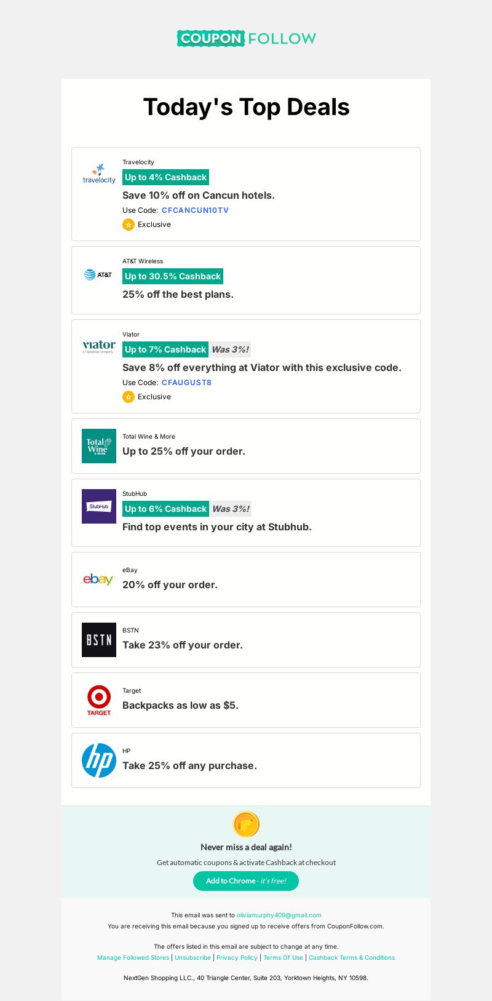Open the purple StubHub logo
This screenshot has height=1001, width=492.
pos(99,506)
